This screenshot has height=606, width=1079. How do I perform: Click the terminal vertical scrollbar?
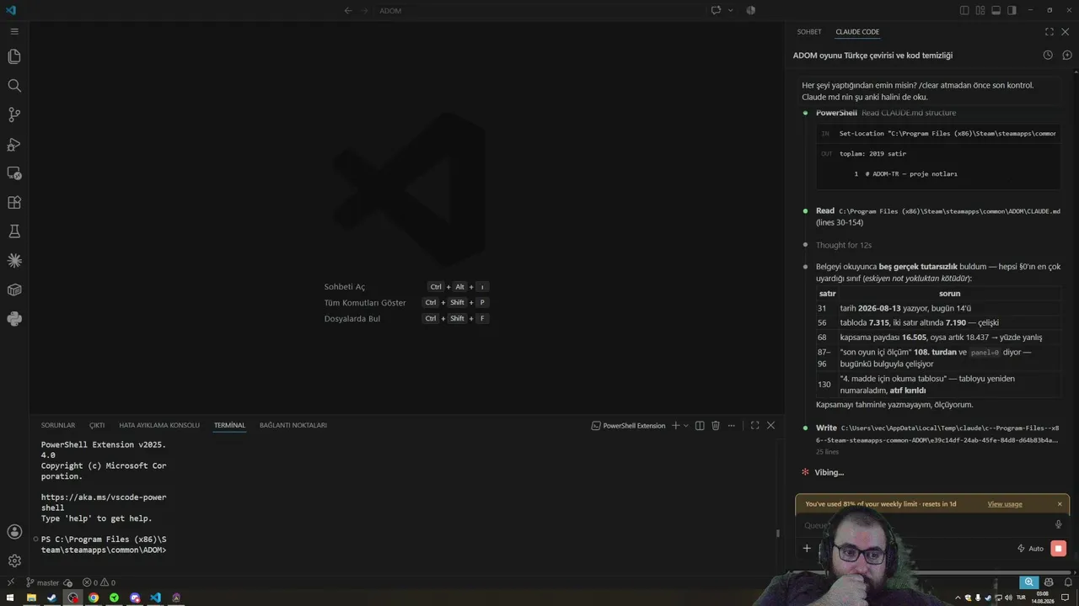click(778, 533)
